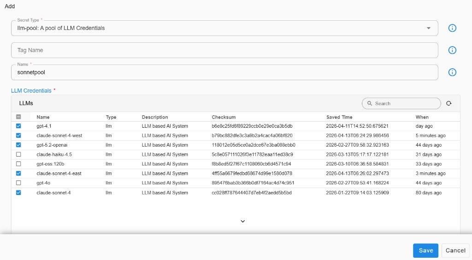Click info icon beside Secret Type field
The width and height of the screenshot is (472, 260).
click(452, 28)
